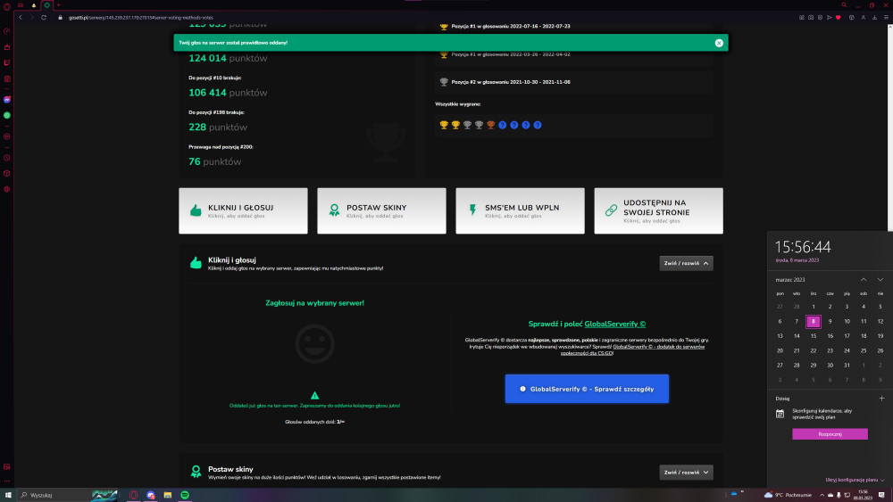This screenshot has height=502, width=893.
Task: Open tab search magnifier icon
Action: tap(844, 5)
